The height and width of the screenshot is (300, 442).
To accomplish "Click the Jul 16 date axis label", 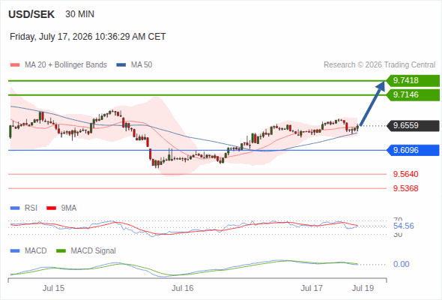I will pos(183,288).
